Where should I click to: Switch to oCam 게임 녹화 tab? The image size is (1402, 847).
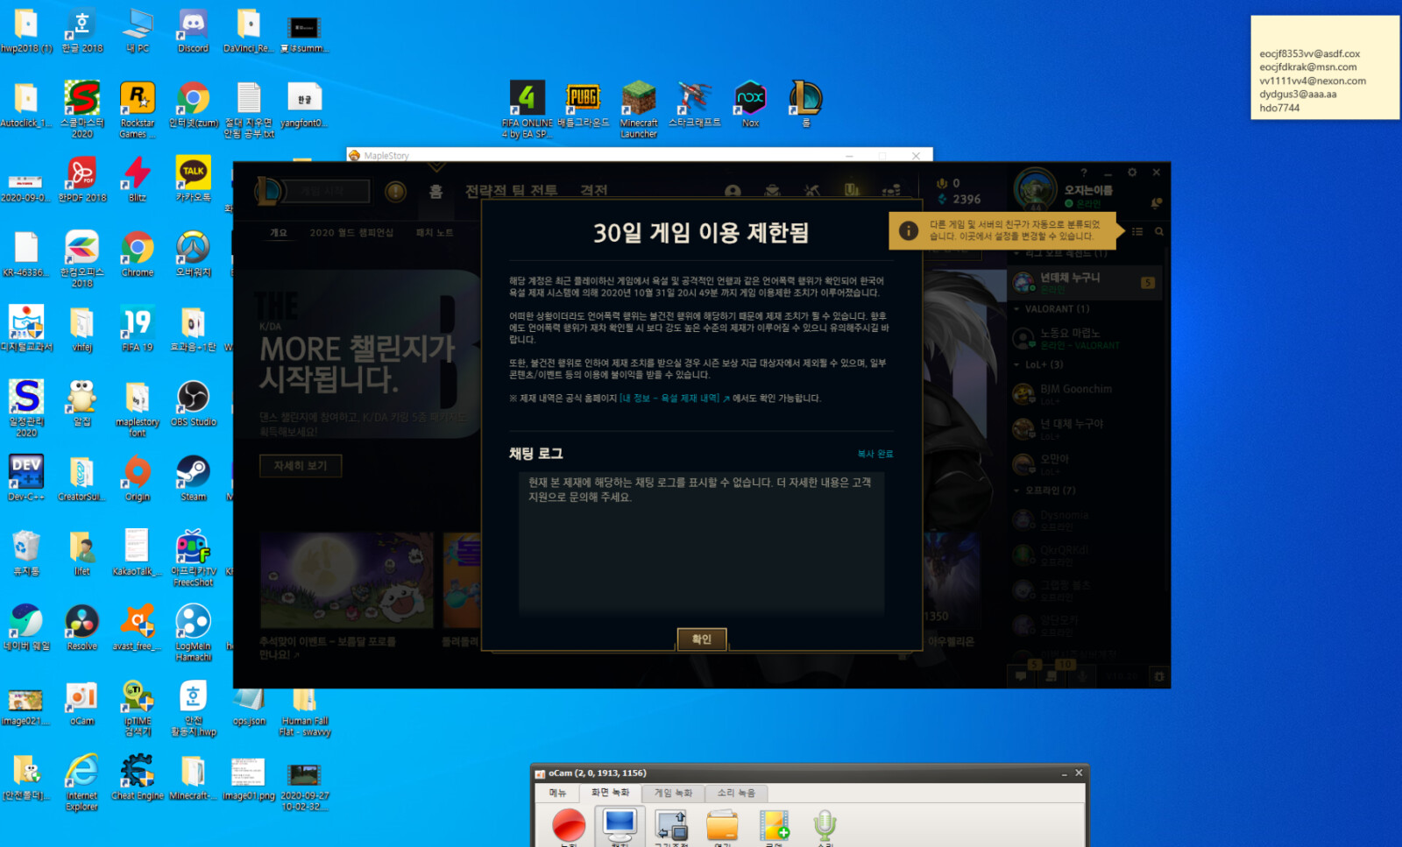(x=673, y=793)
